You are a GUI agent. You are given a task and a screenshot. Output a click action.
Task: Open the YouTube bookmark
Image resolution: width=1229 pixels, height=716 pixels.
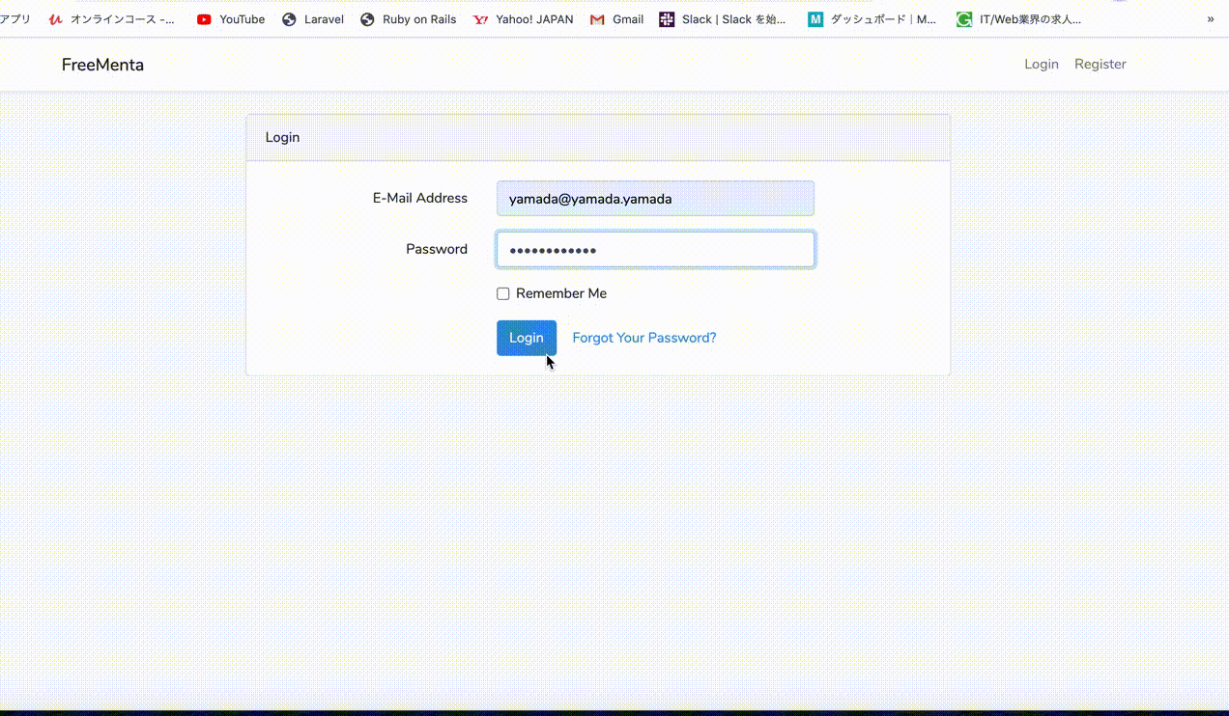click(x=230, y=18)
